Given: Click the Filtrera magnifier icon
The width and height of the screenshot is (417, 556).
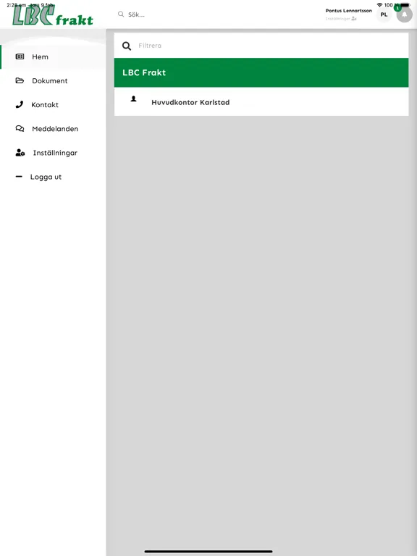Looking at the screenshot, I should click(x=127, y=46).
